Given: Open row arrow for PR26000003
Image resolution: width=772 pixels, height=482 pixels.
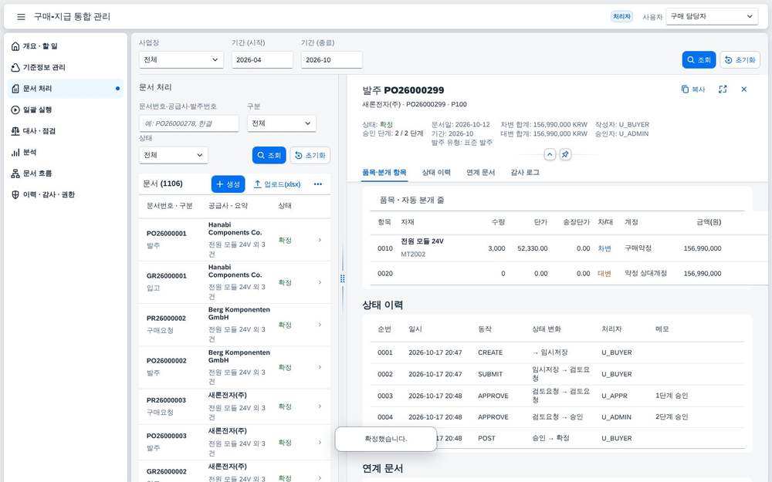Looking at the screenshot, I should 320,406.
